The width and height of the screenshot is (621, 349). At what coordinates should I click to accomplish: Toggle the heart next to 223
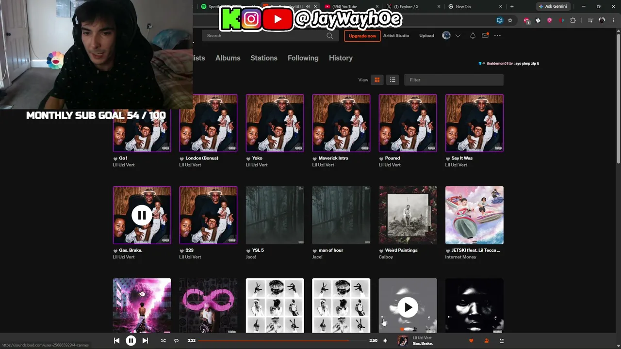click(182, 251)
